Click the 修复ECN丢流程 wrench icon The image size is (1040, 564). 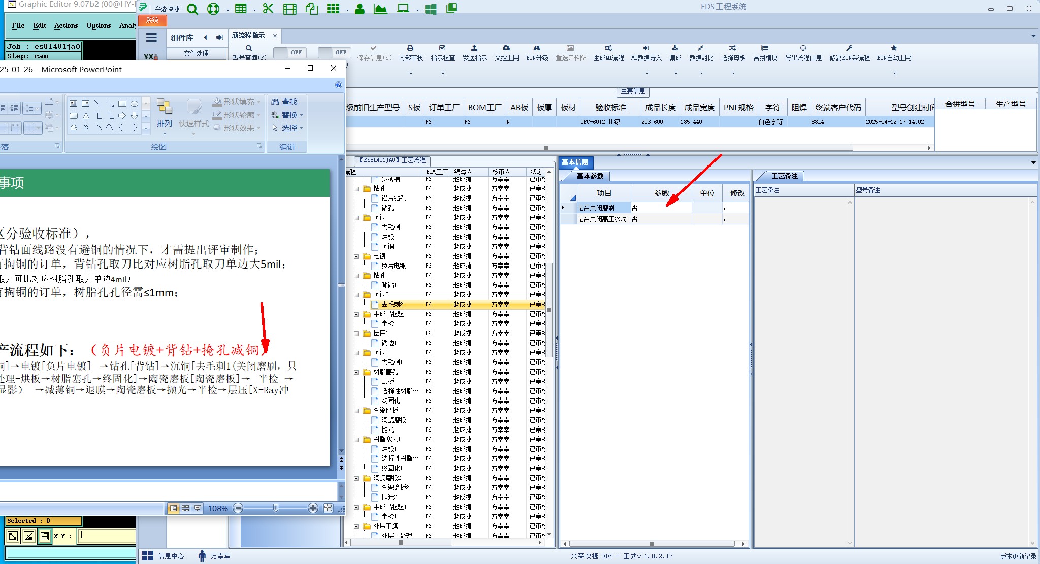click(849, 48)
